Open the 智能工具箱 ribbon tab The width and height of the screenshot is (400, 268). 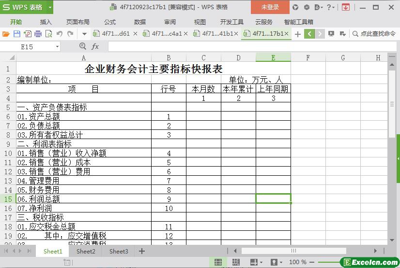click(298, 22)
